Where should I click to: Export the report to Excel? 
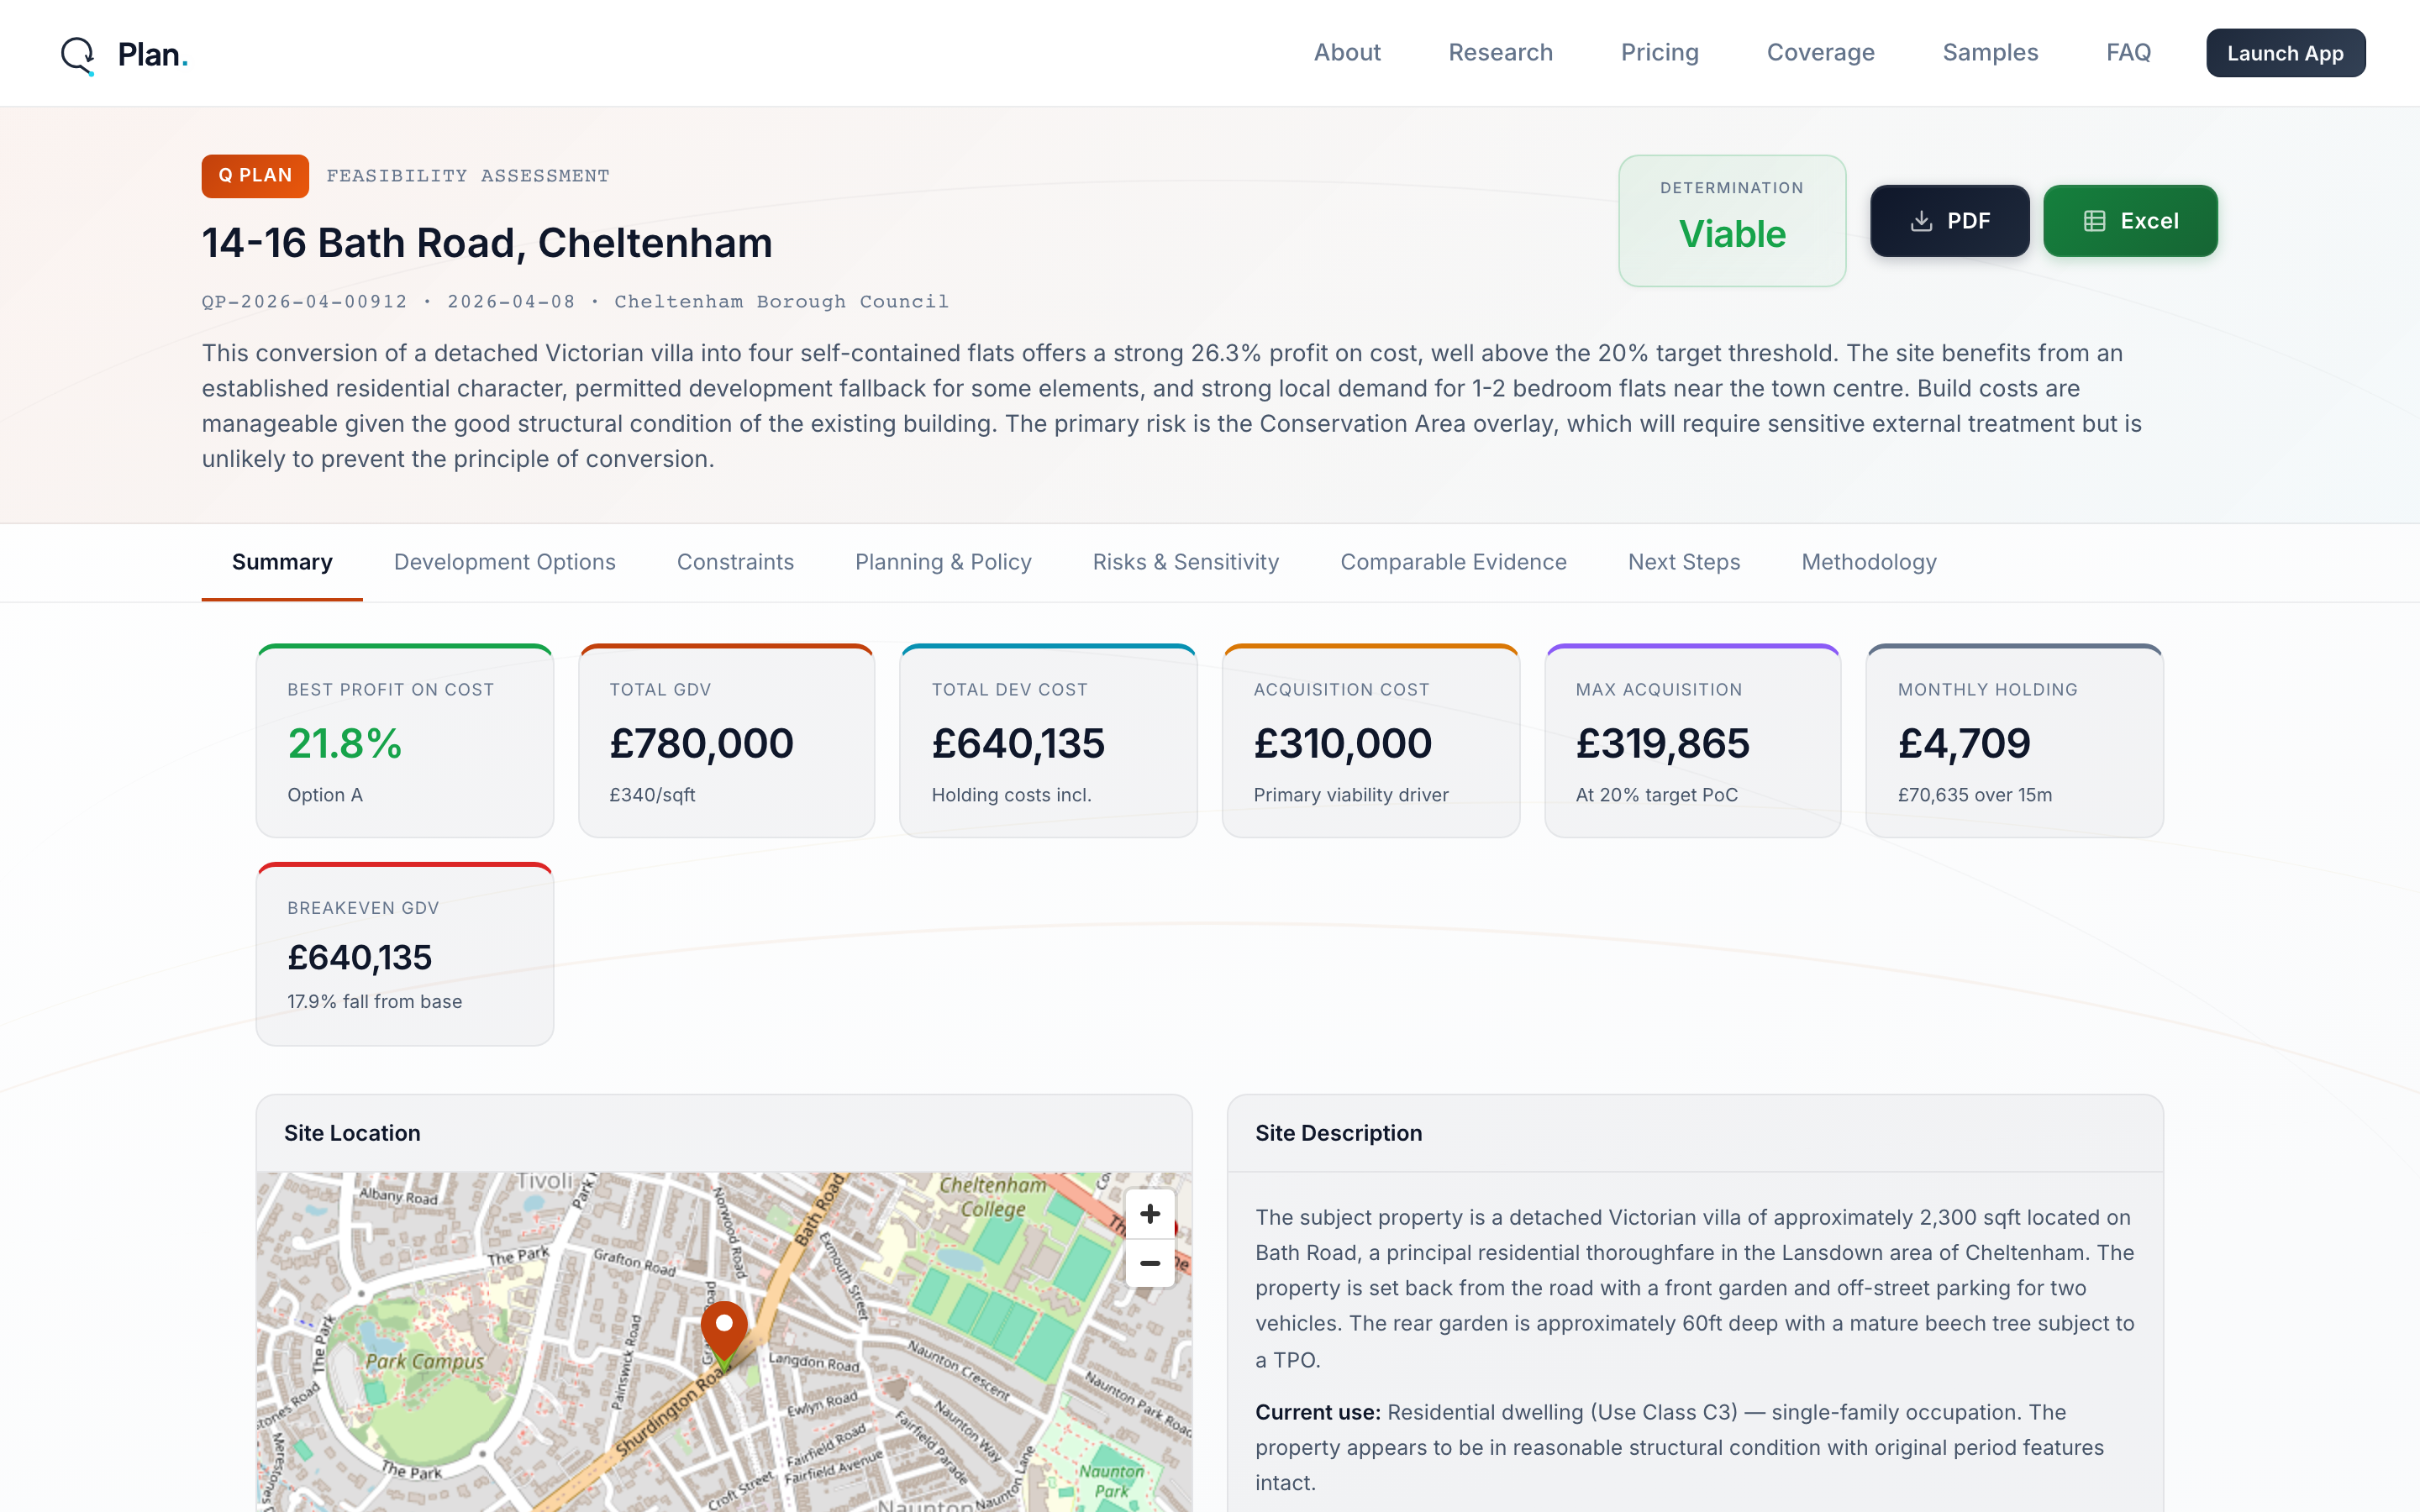[2129, 221]
